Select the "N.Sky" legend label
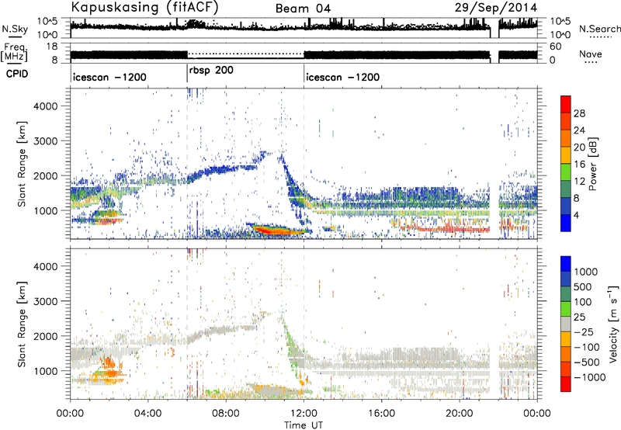 pos(15,29)
